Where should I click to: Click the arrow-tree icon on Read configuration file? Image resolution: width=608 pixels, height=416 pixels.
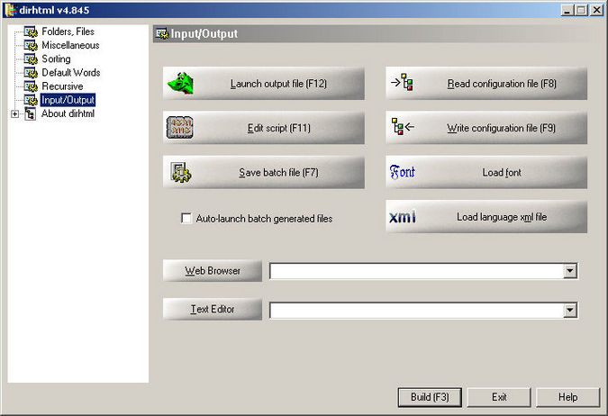[402, 82]
